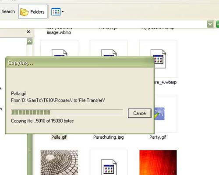
Task: Click the green Go button
Action: (x=218, y=24)
